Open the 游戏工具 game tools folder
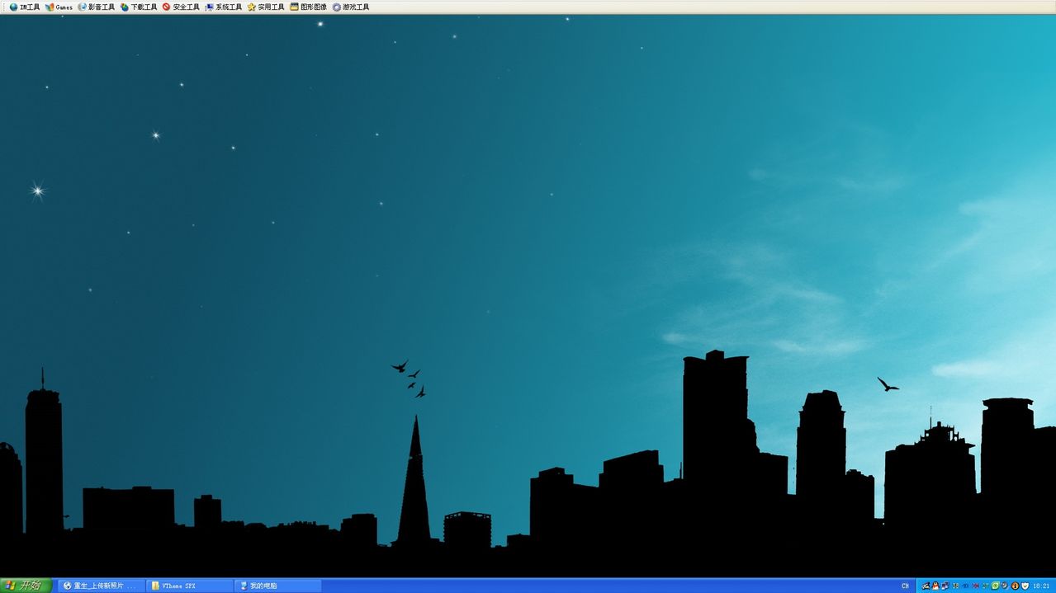 click(x=351, y=7)
